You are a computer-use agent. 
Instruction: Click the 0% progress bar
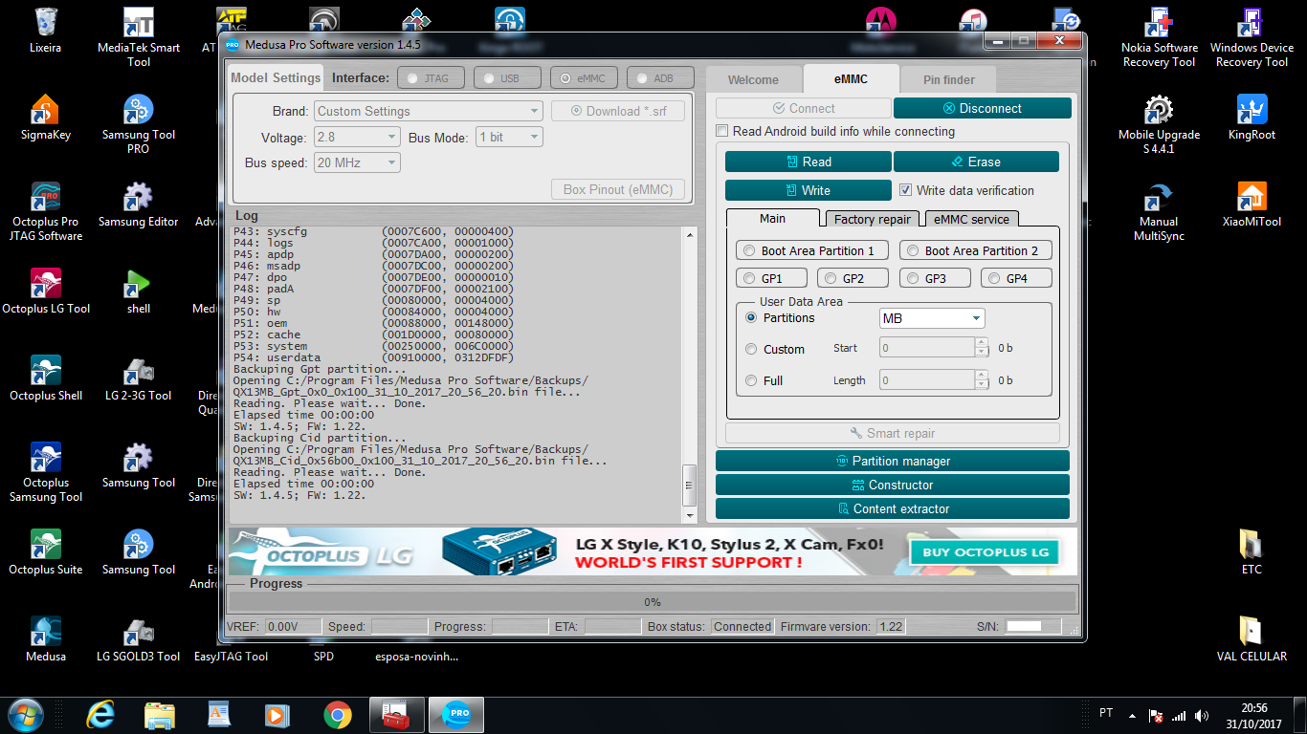653,602
